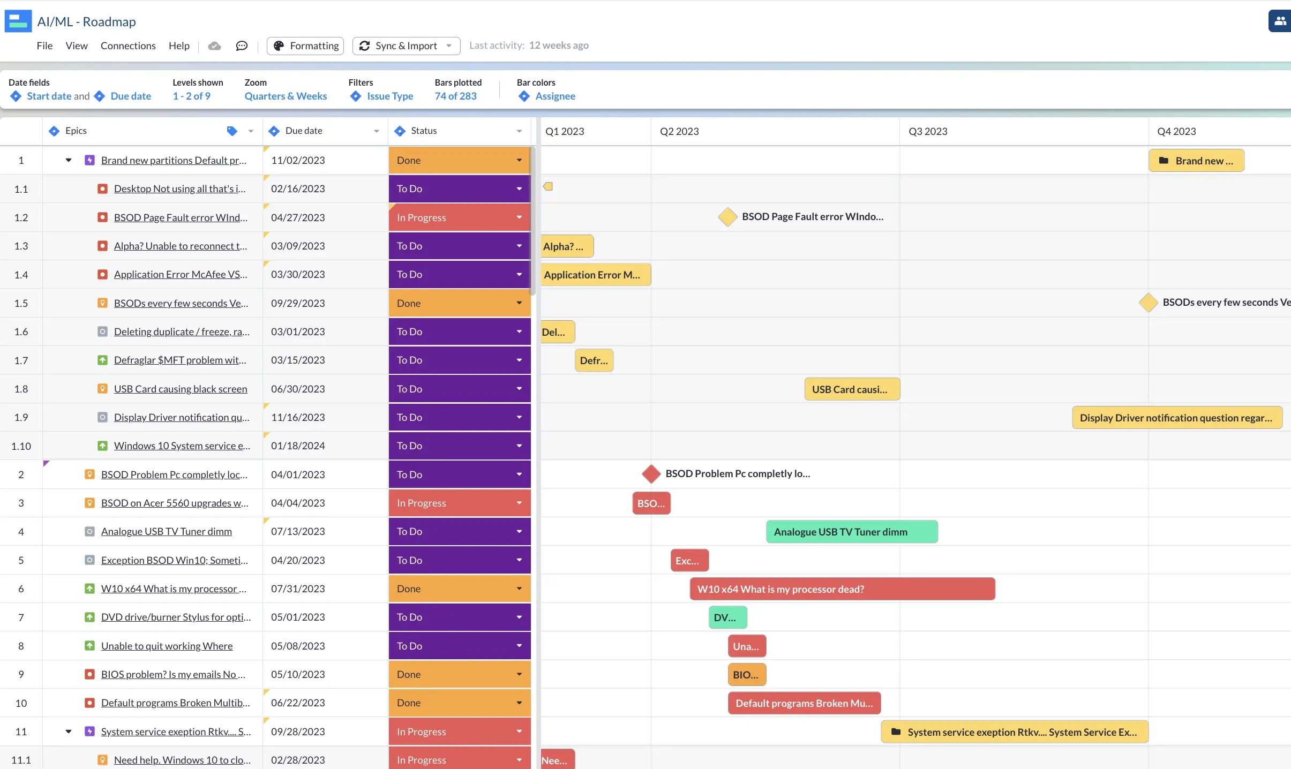1291x769 pixels.
Task: Open the File menu
Action: (44, 46)
